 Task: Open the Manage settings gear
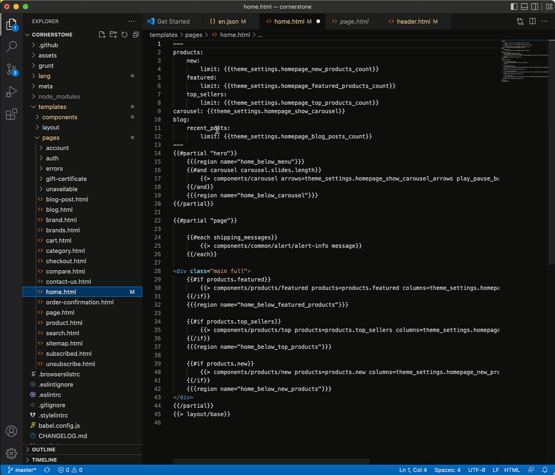[12, 453]
